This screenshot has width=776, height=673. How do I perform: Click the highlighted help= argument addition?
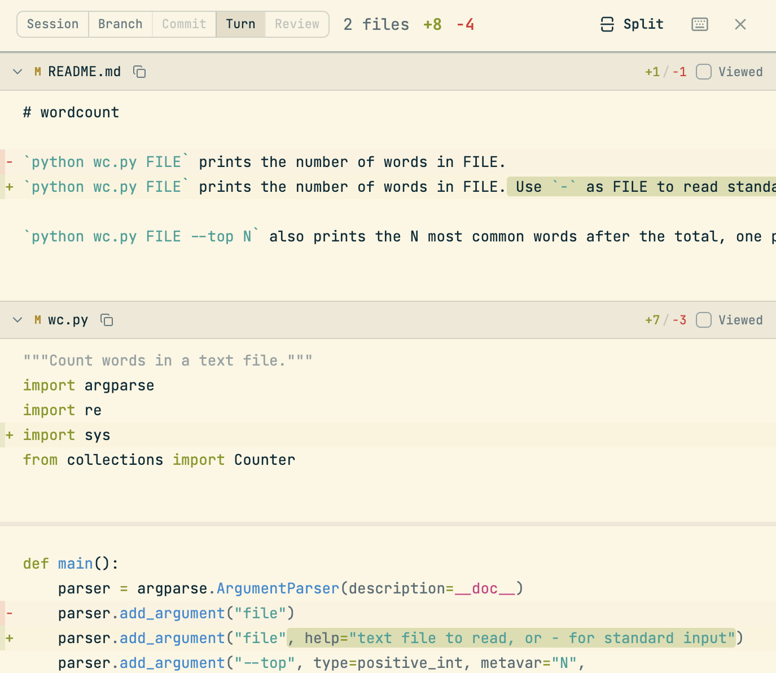click(x=511, y=638)
